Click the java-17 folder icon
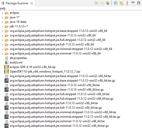Screen dimensions: 142x129 click(7, 18)
